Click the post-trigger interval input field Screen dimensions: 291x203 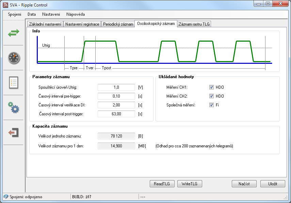pyautogui.click(x=116, y=114)
